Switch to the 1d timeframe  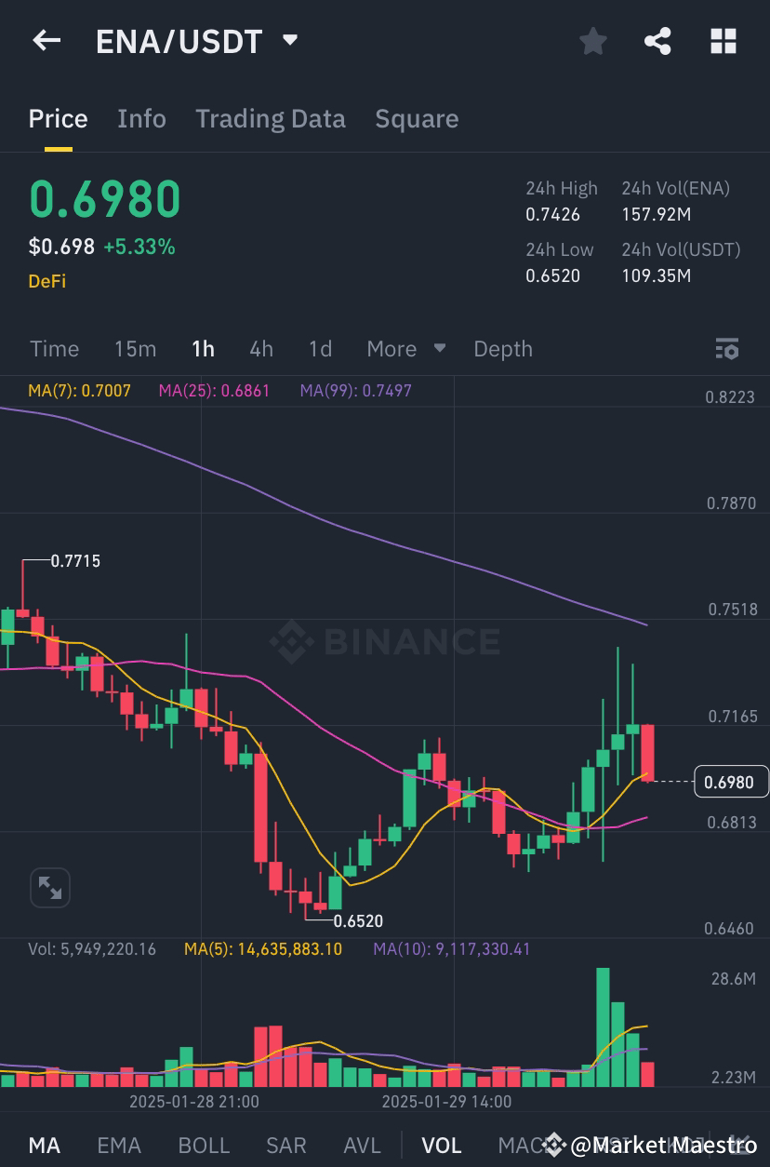pos(319,349)
